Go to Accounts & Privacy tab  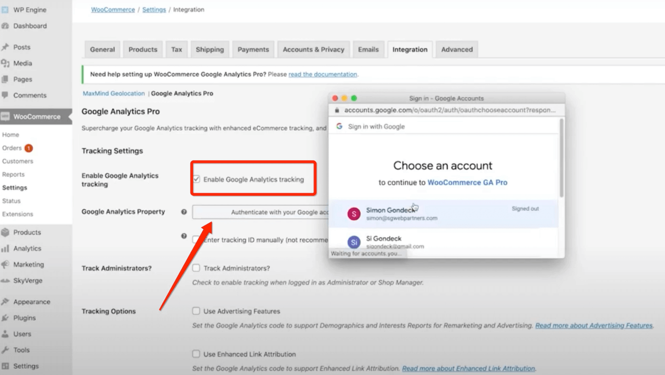(313, 49)
